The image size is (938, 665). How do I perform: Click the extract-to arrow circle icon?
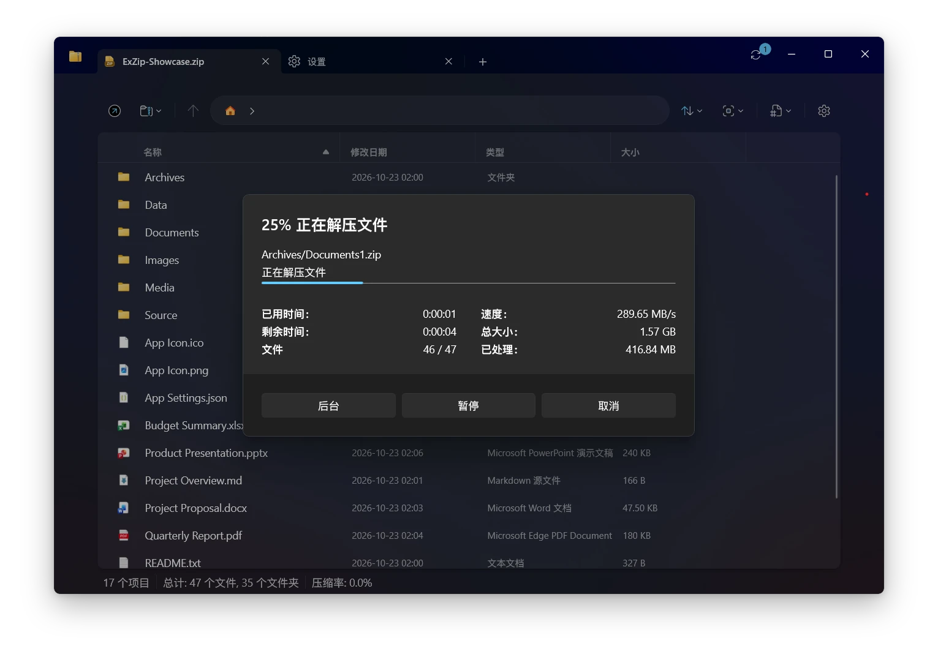pos(115,111)
